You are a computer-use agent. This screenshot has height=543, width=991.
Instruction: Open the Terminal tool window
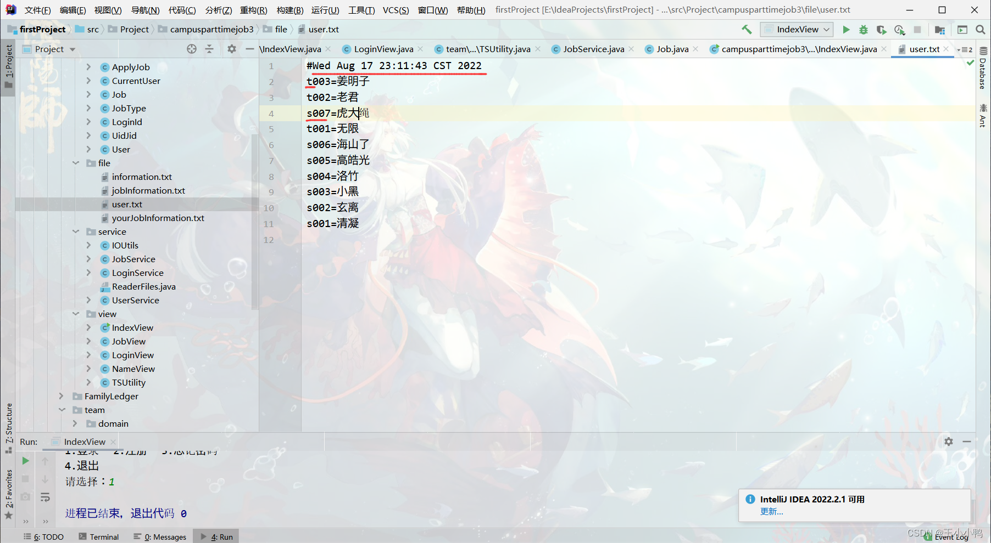98,537
